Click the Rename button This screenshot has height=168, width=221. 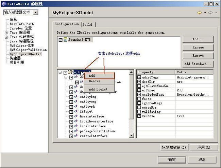[198, 48]
